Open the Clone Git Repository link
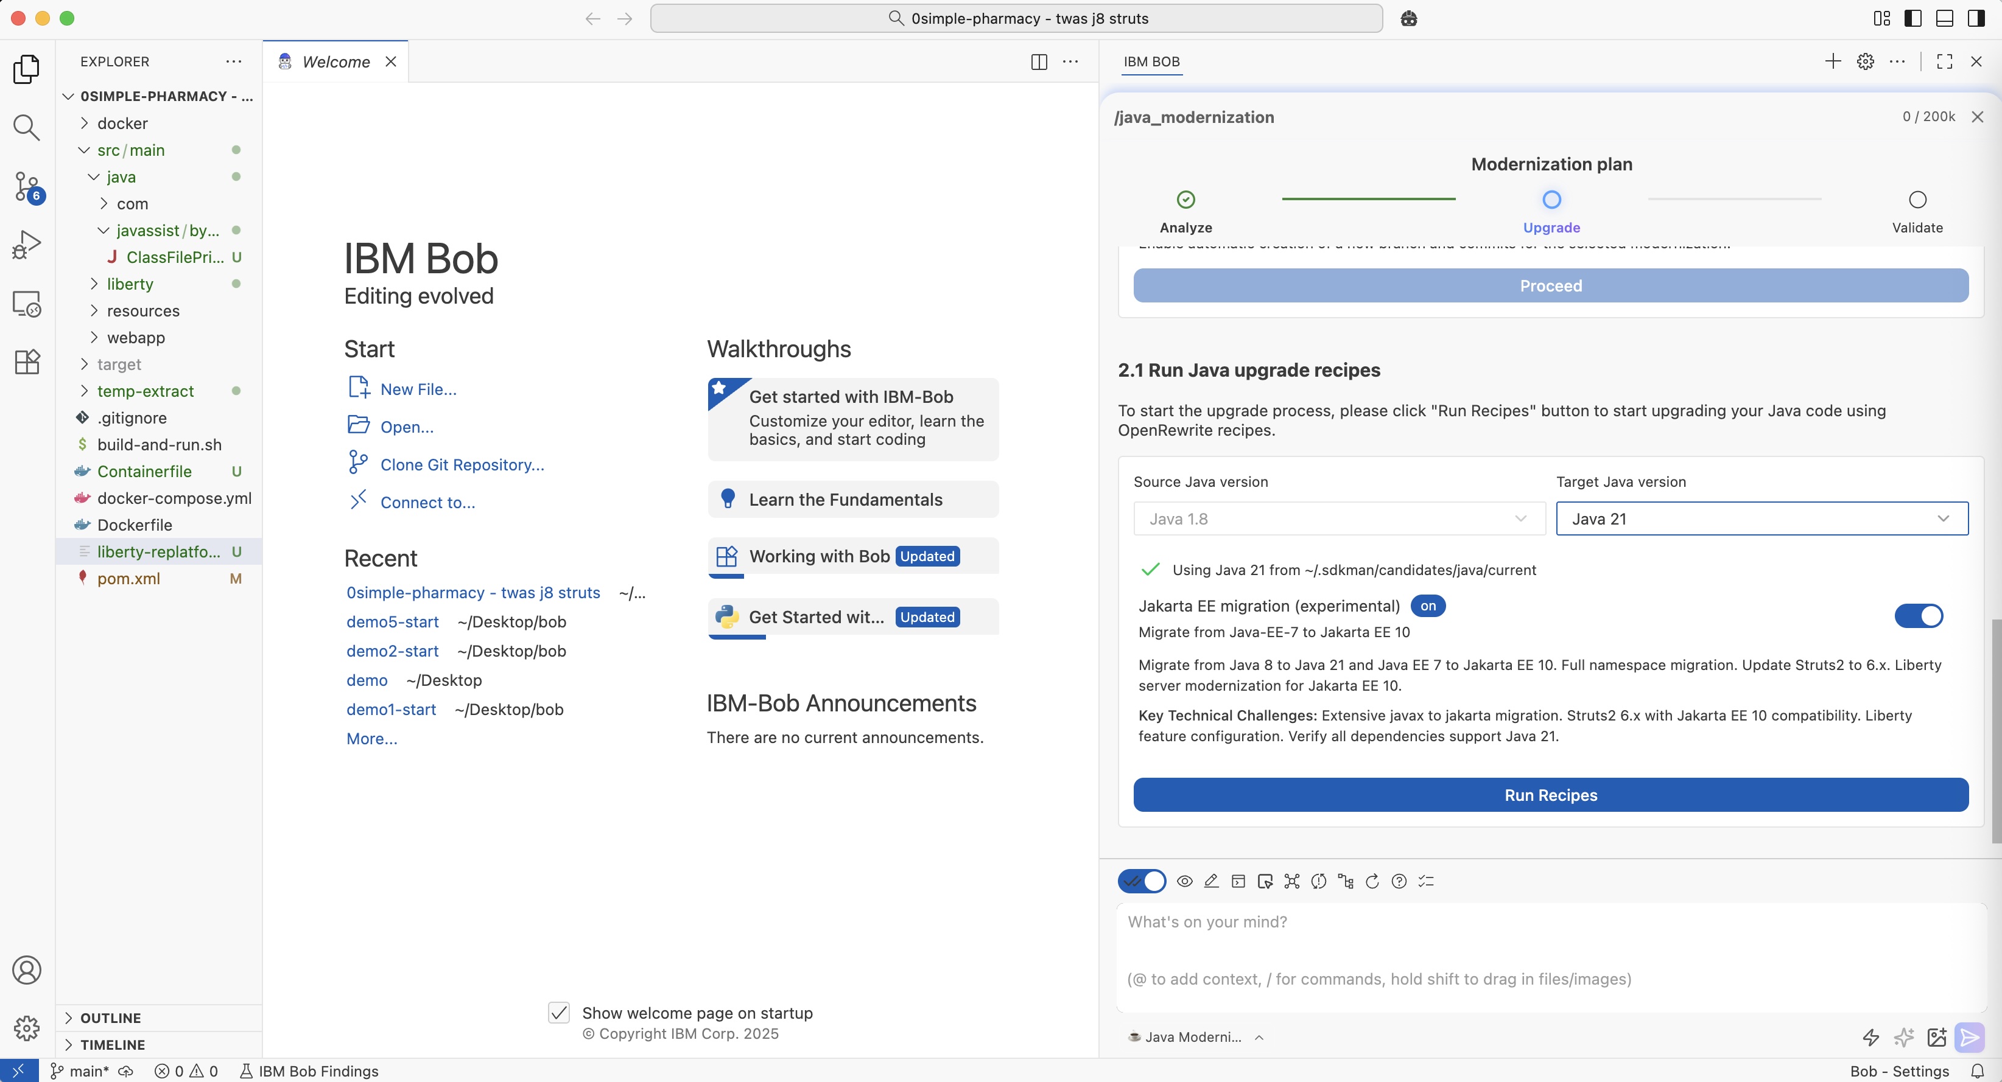 click(462, 464)
